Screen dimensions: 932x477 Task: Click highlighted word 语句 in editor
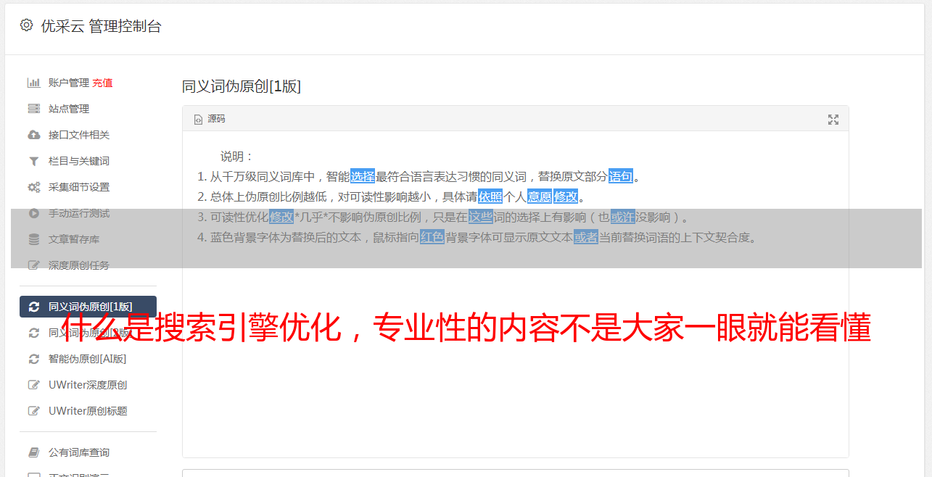621,176
